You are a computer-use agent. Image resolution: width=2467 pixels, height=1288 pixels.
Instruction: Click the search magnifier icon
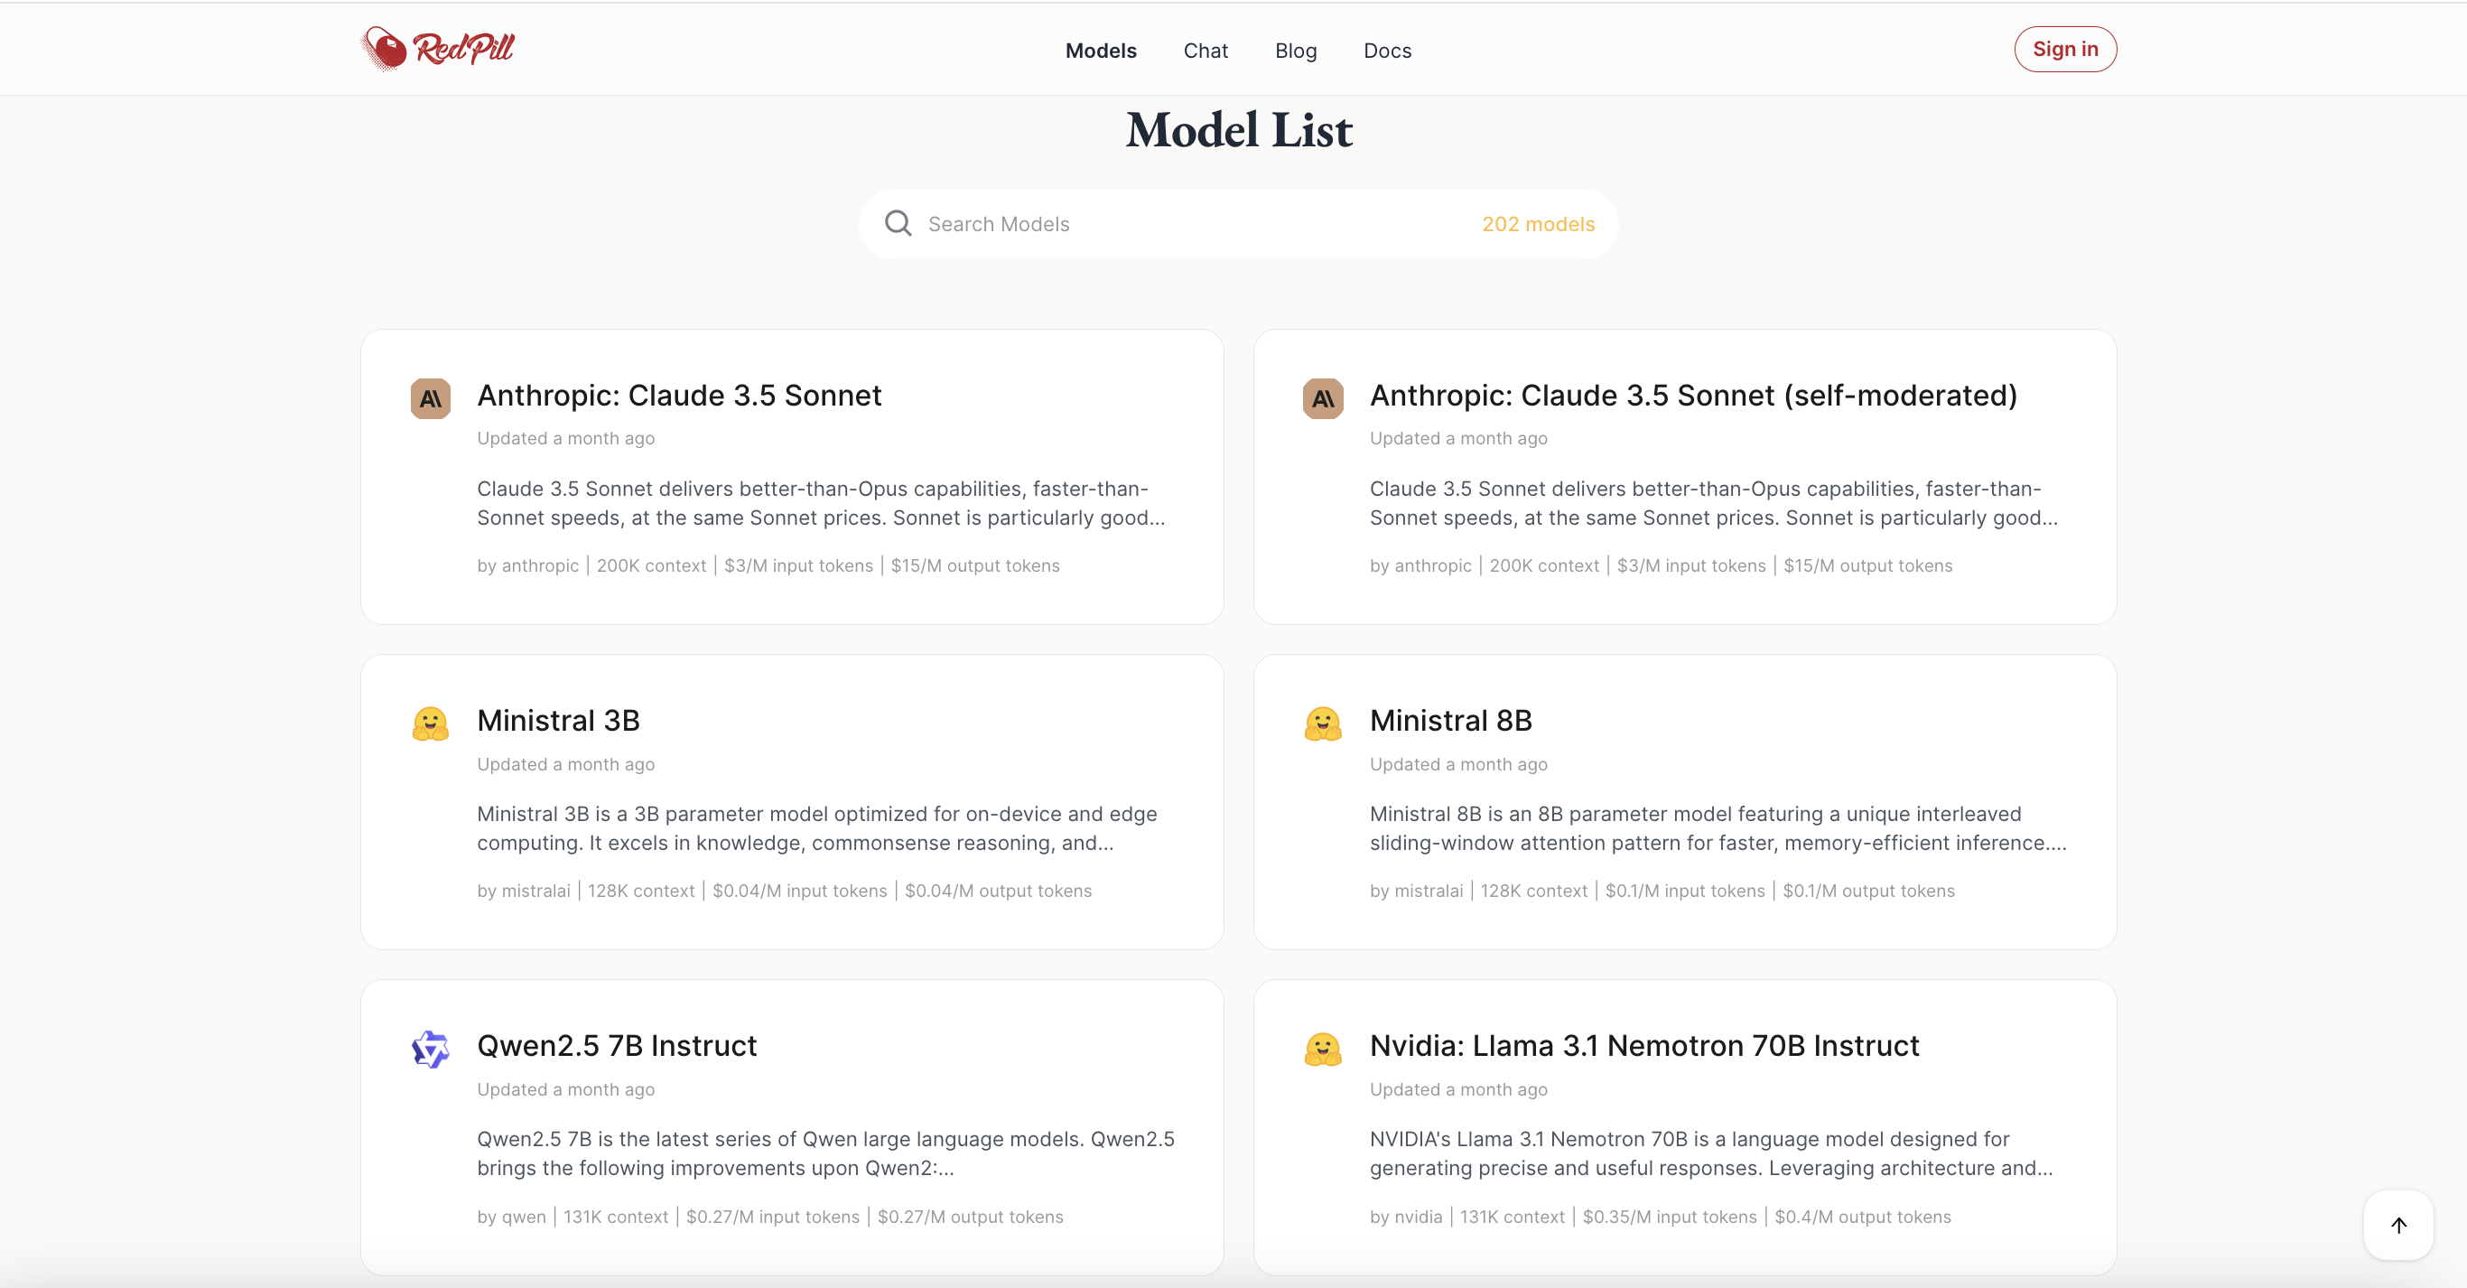tap(898, 223)
